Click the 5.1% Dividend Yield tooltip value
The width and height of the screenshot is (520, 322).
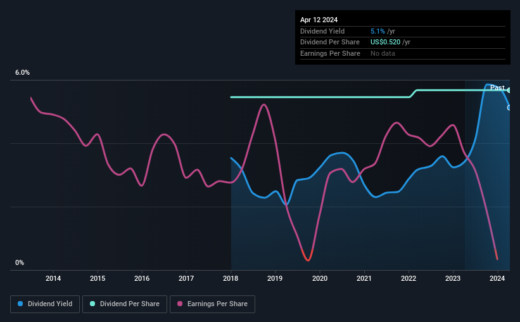click(377, 31)
